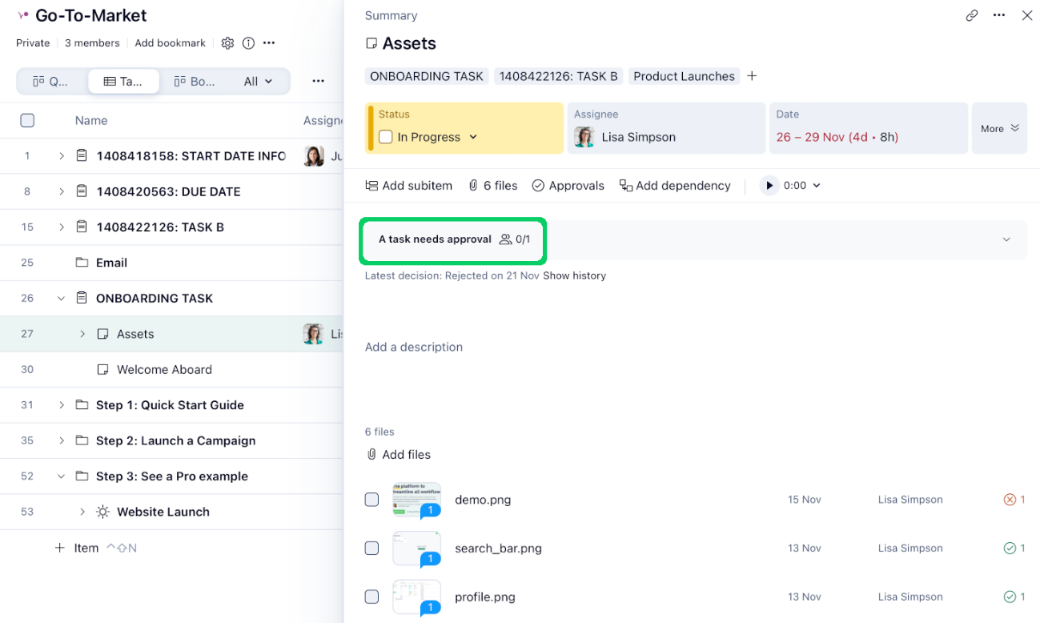Image resolution: width=1040 pixels, height=623 pixels.
Task: Open list settings with the gear icon
Action: pyautogui.click(x=227, y=42)
